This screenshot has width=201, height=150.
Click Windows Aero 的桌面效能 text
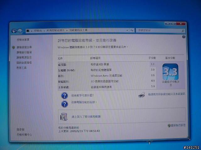point(106,76)
